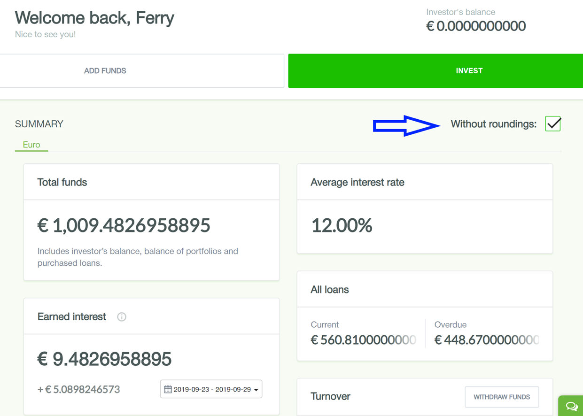
Task: Click the calendar icon in date picker
Action: 168,389
